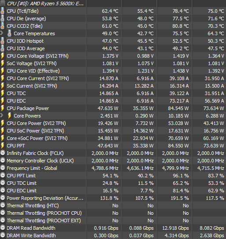226x239 pixels.
Task: Click the Infinity Fabric Clock circle icon
Action: [3, 153]
